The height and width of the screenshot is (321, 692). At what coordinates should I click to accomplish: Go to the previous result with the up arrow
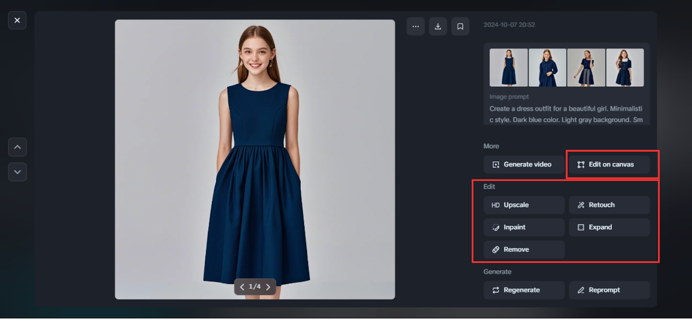(x=17, y=147)
